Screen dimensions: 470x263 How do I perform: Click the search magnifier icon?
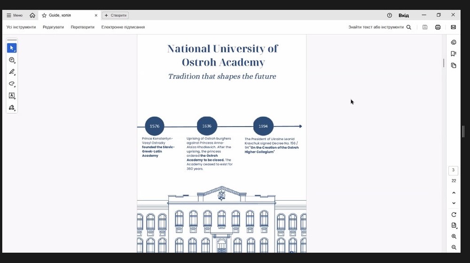(409, 27)
